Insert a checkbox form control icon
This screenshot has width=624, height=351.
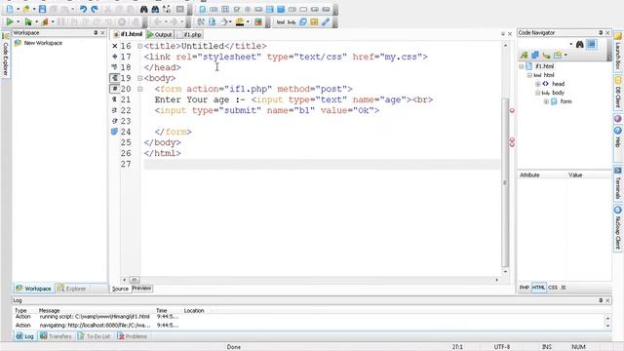pyautogui.click(x=236, y=9)
